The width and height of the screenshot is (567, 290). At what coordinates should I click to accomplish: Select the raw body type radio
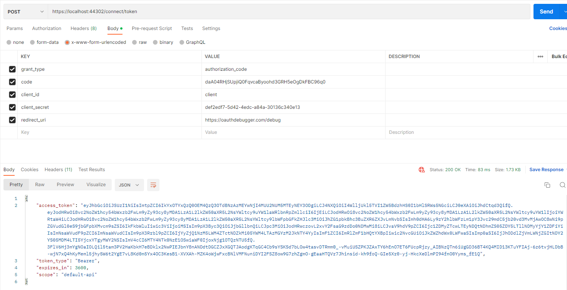point(134,42)
